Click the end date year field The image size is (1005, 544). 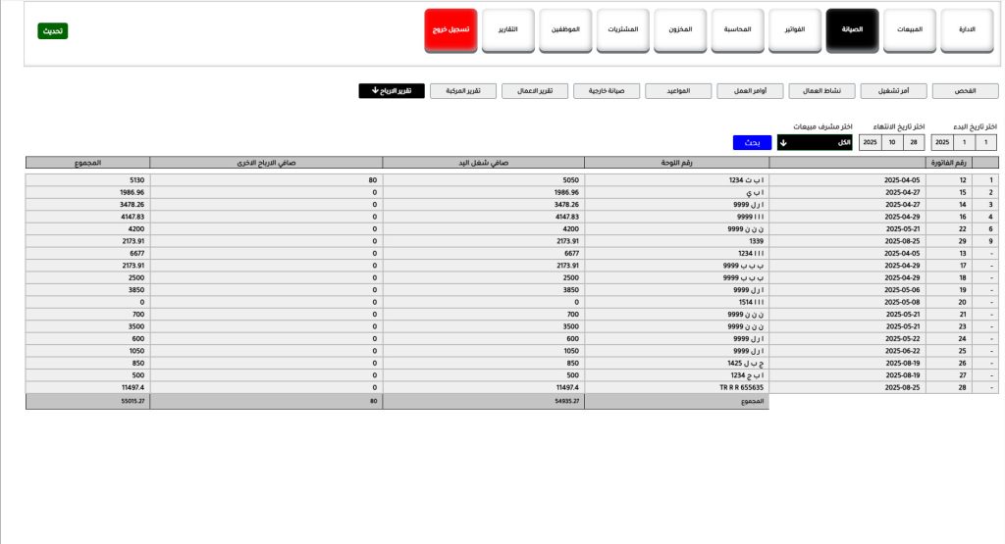coord(870,143)
